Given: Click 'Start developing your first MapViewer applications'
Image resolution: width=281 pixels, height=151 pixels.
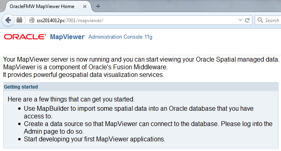Looking at the screenshot, I should point(94,139).
